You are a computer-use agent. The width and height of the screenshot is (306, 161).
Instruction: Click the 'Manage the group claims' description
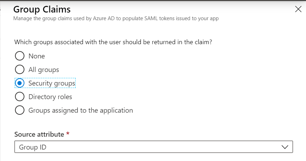116,18
